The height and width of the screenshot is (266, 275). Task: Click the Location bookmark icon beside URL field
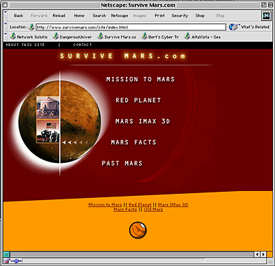32,27
